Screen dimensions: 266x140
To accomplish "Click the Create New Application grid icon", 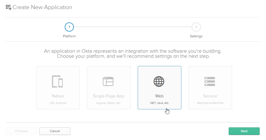I will pyautogui.click(x=9, y=7).
